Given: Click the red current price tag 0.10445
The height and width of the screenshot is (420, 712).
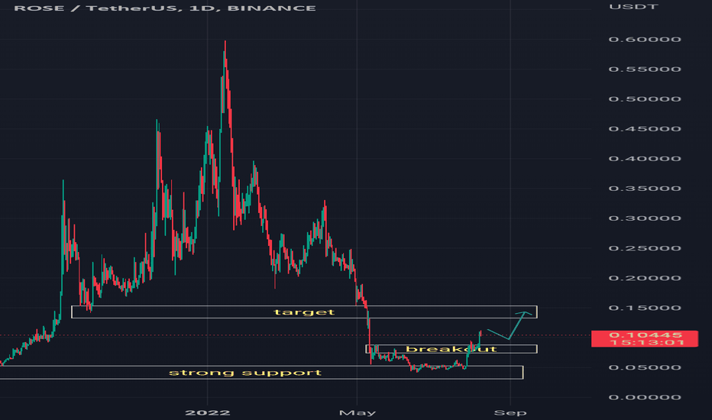Looking at the screenshot, I should 645,335.
